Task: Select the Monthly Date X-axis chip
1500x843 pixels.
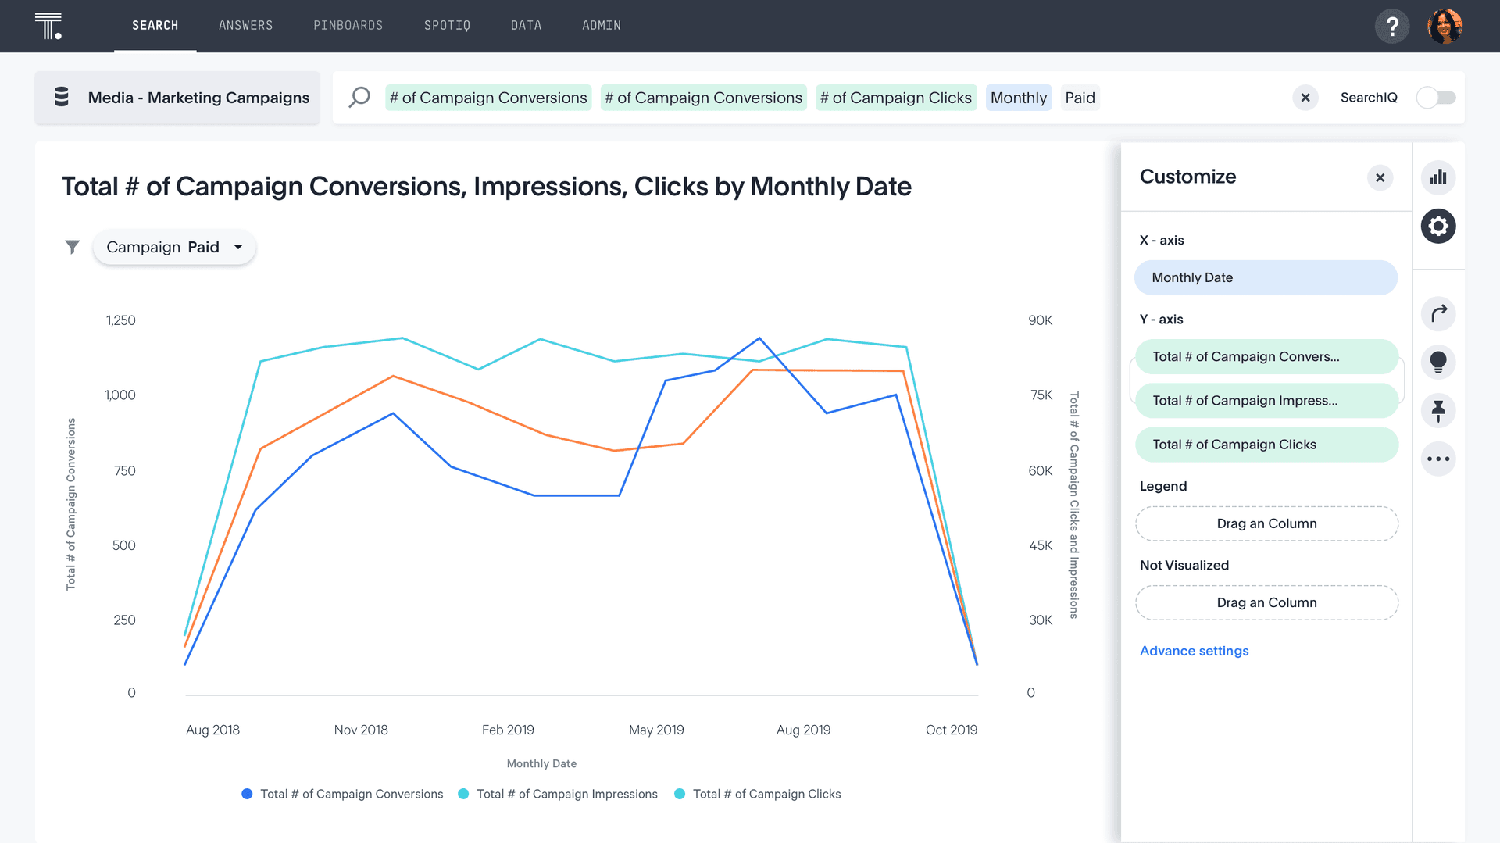Action: click(1265, 277)
